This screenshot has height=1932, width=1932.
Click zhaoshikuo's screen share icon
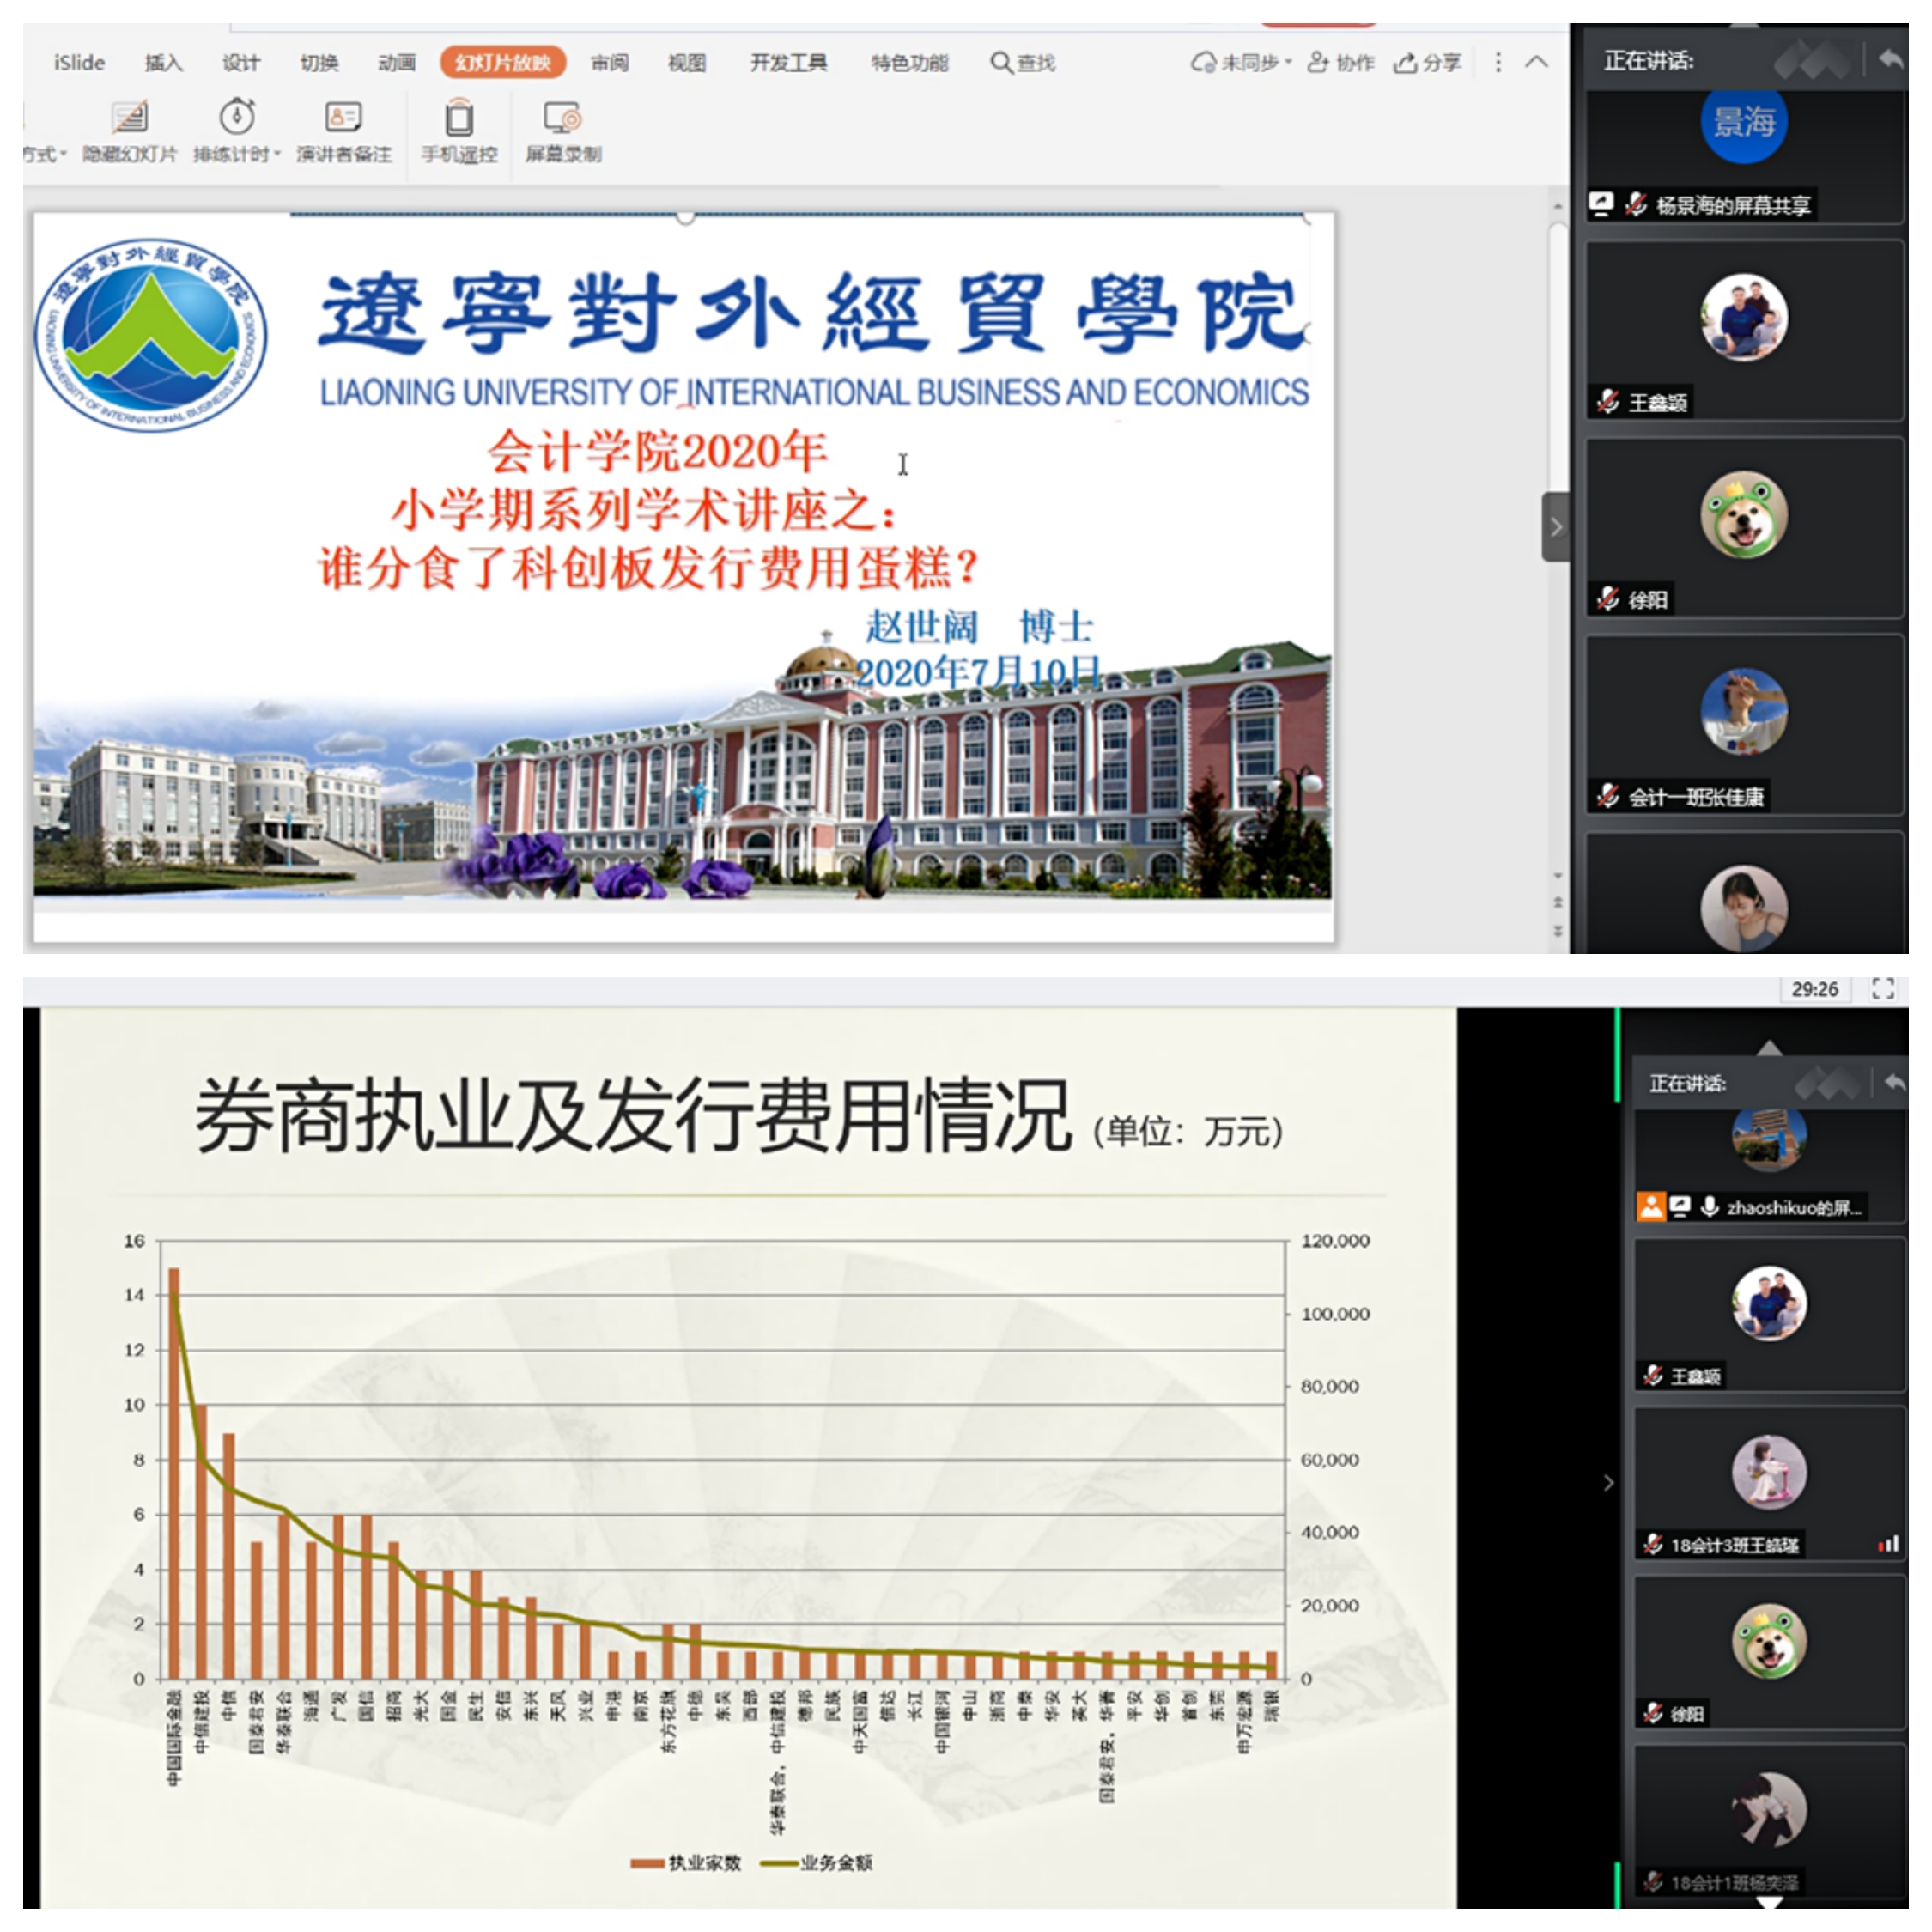tap(1680, 1207)
